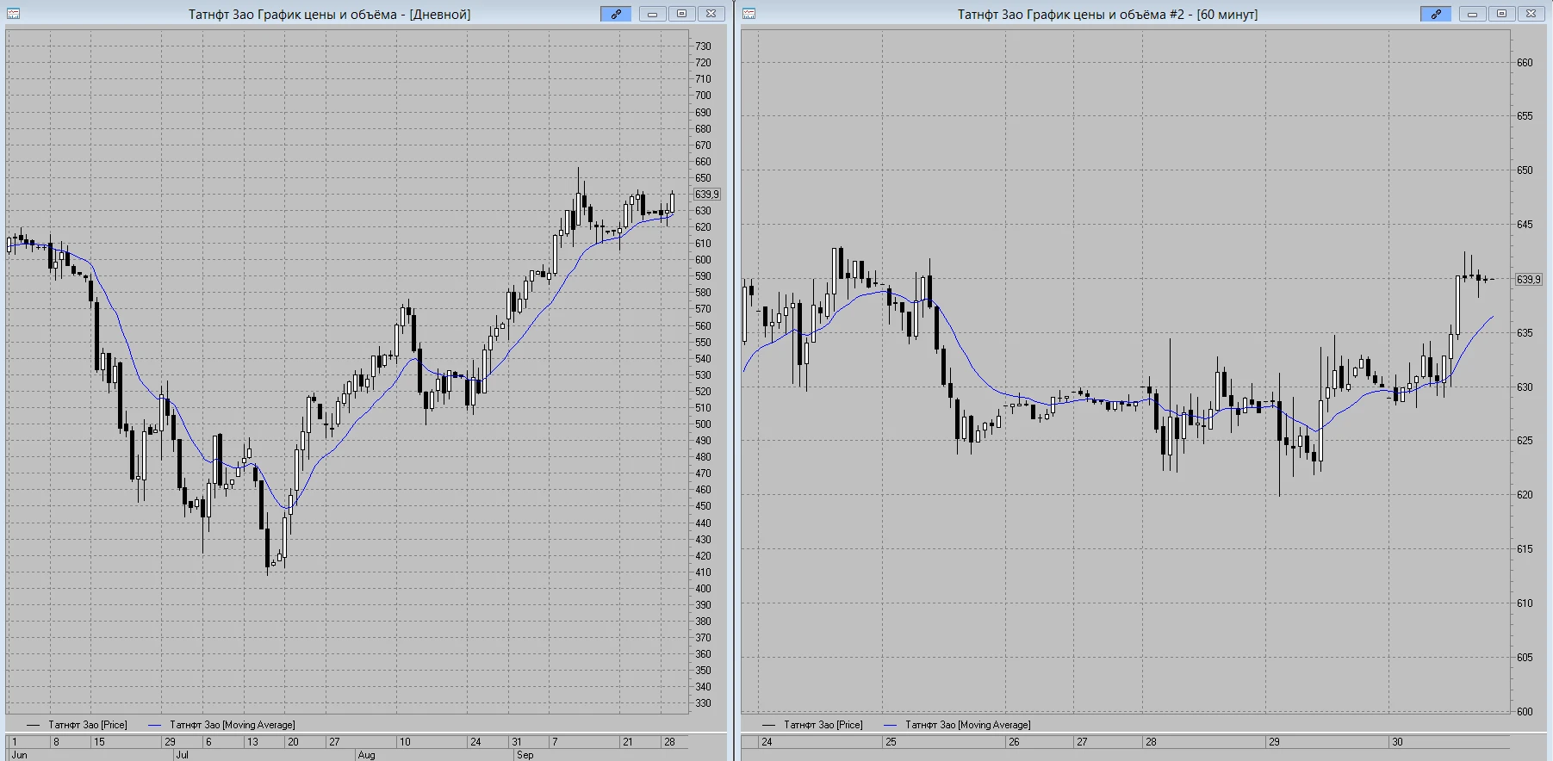Close the daily chart window
Image resolution: width=1553 pixels, height=761 pixels.
(x=711, y=14)
